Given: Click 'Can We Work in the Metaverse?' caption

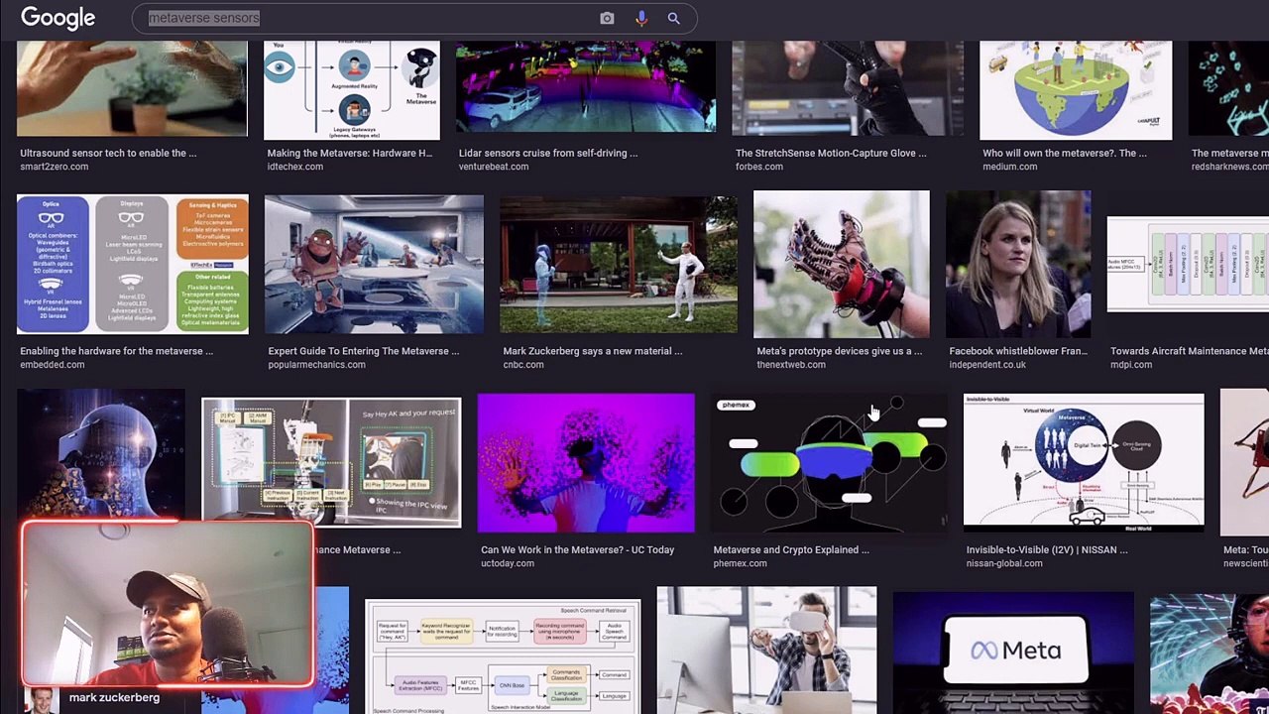Looking at the screenshot, I should [x=577, y=549].
